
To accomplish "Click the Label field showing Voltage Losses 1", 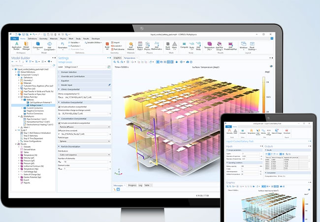I will pyautogui.click(x=85, y=67).
